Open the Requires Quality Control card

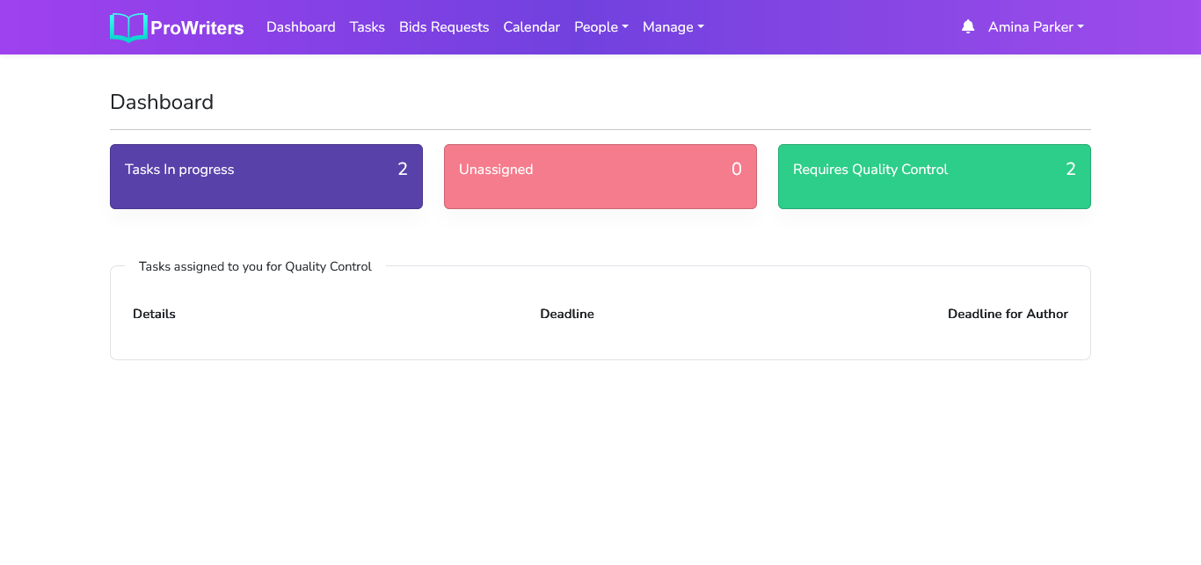click(x=935, y=177)
